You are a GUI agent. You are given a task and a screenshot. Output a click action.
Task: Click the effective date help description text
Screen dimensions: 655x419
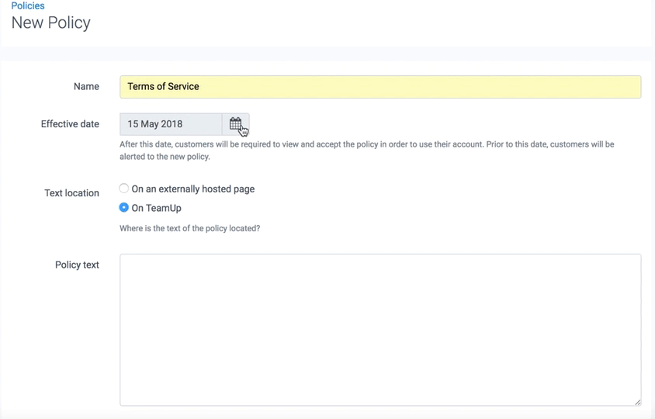click(x=366, y=150)
